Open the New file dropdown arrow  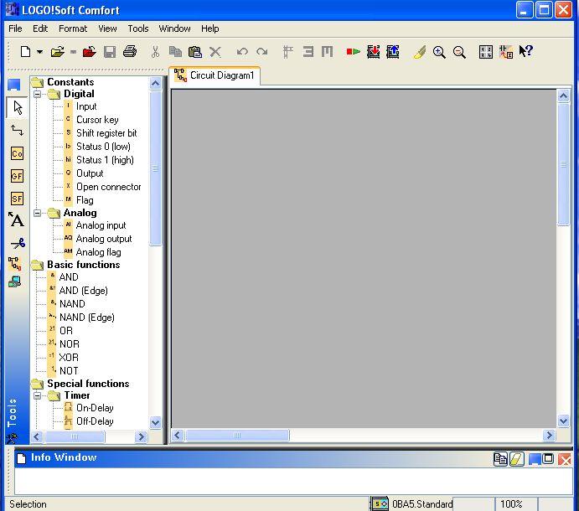[39, 52]
